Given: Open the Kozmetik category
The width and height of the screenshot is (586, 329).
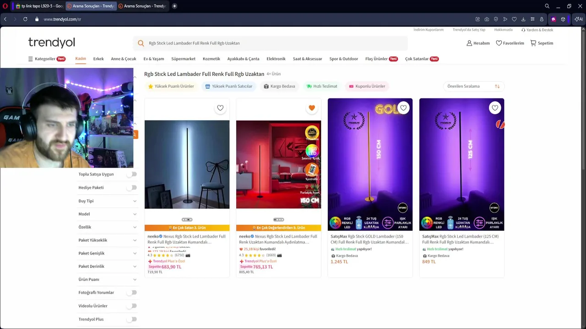Looking at the screenshot, I should point(212,59).
